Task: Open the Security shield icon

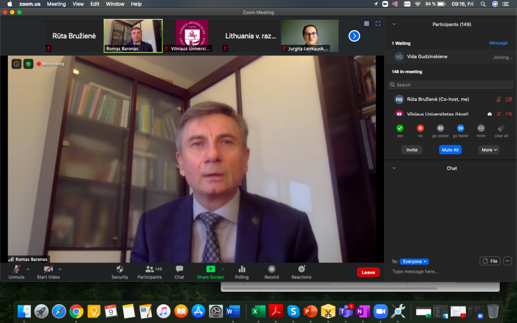Action: click(x=120, y=270)
